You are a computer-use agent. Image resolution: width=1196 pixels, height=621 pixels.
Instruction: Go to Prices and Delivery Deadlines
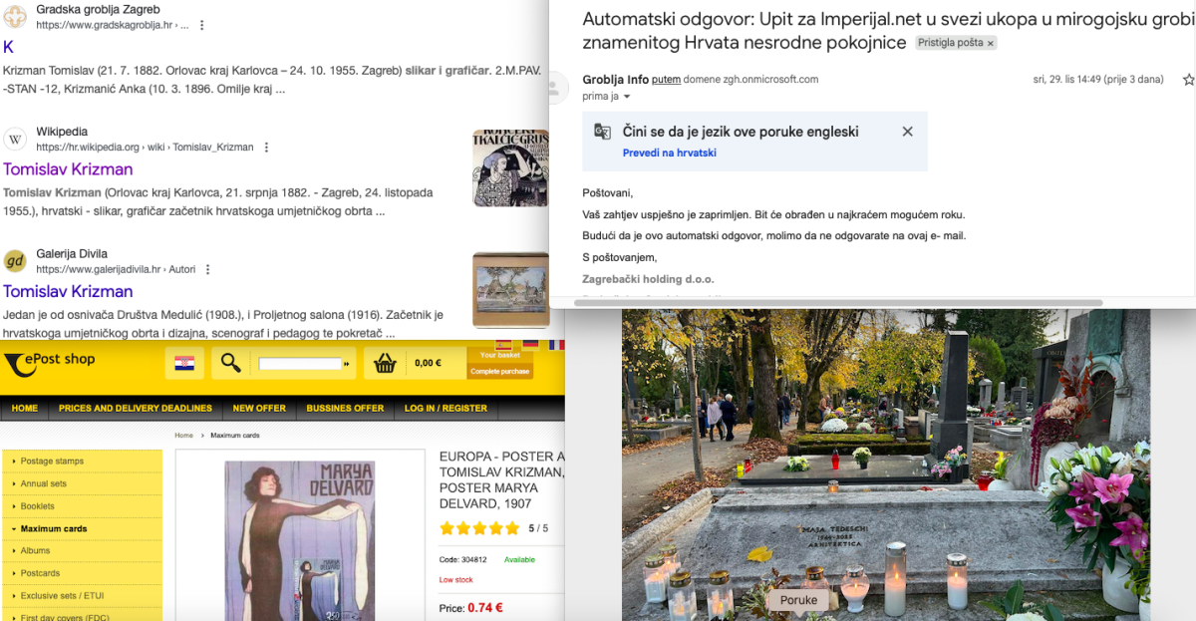tap(135, 408)
